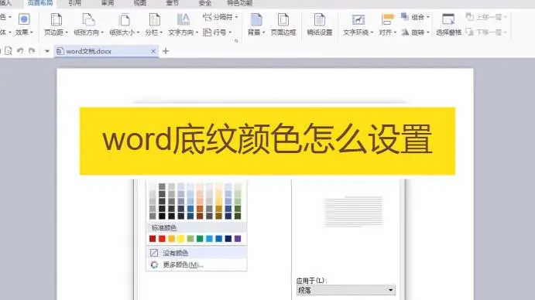Click the 纸张方向 orientation icon
The image size is (535, 300).
[88, 19]
